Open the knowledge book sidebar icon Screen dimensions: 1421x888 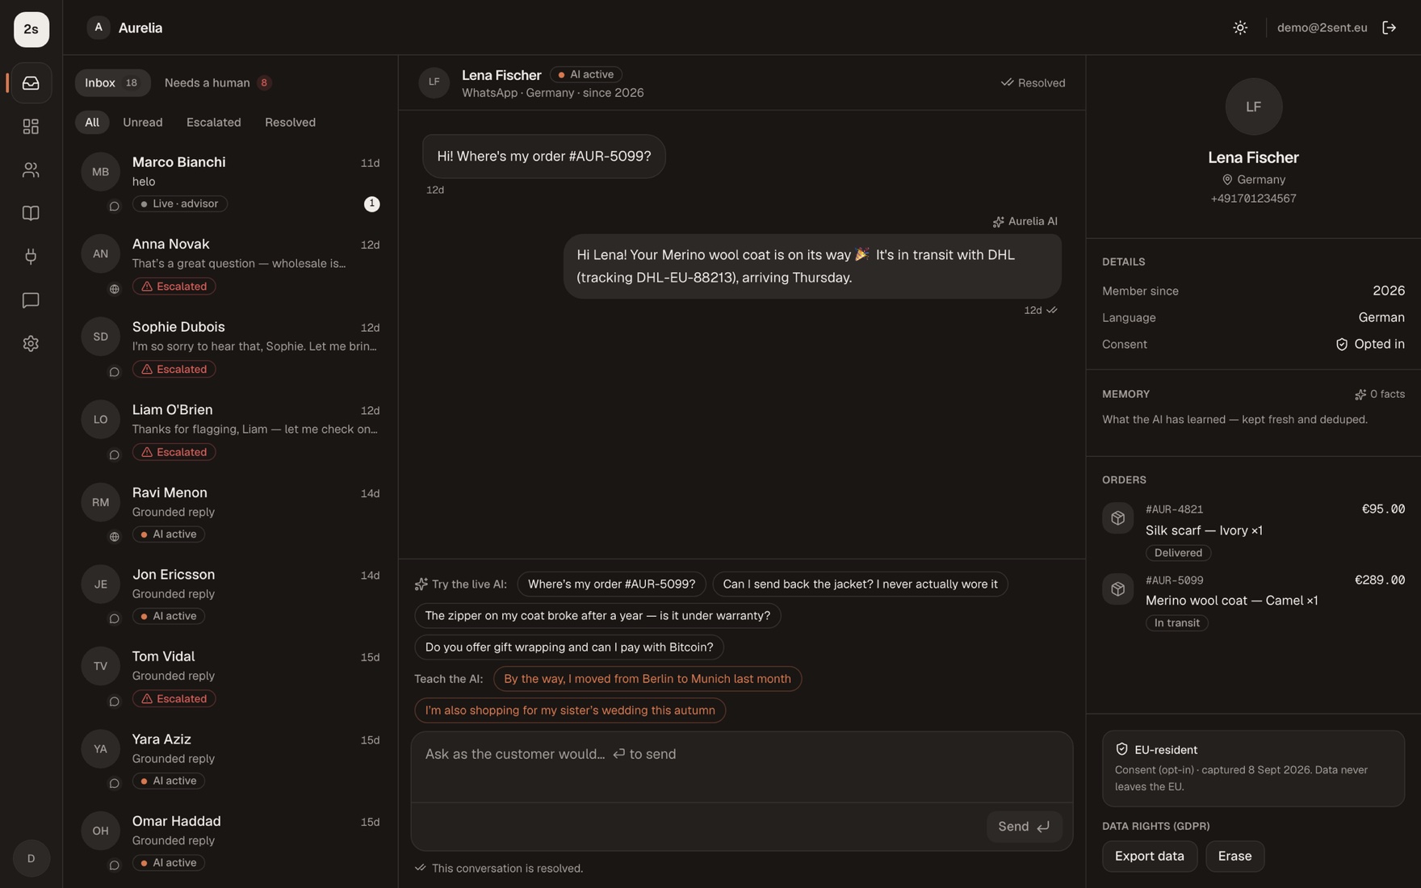31,213
